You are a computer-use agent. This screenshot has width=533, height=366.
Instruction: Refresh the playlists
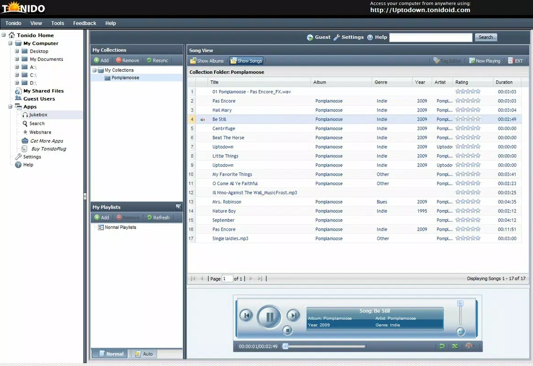click(x=158, y=217)
